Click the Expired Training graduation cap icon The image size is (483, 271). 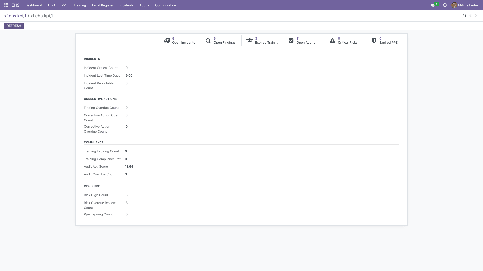[x=249, y=40]
